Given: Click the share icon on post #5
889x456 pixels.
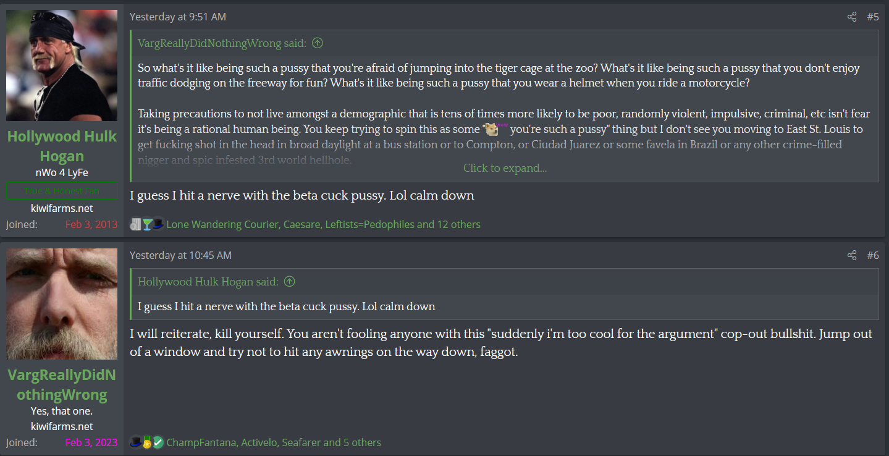Looking at the screenshot, I should 852,17.
